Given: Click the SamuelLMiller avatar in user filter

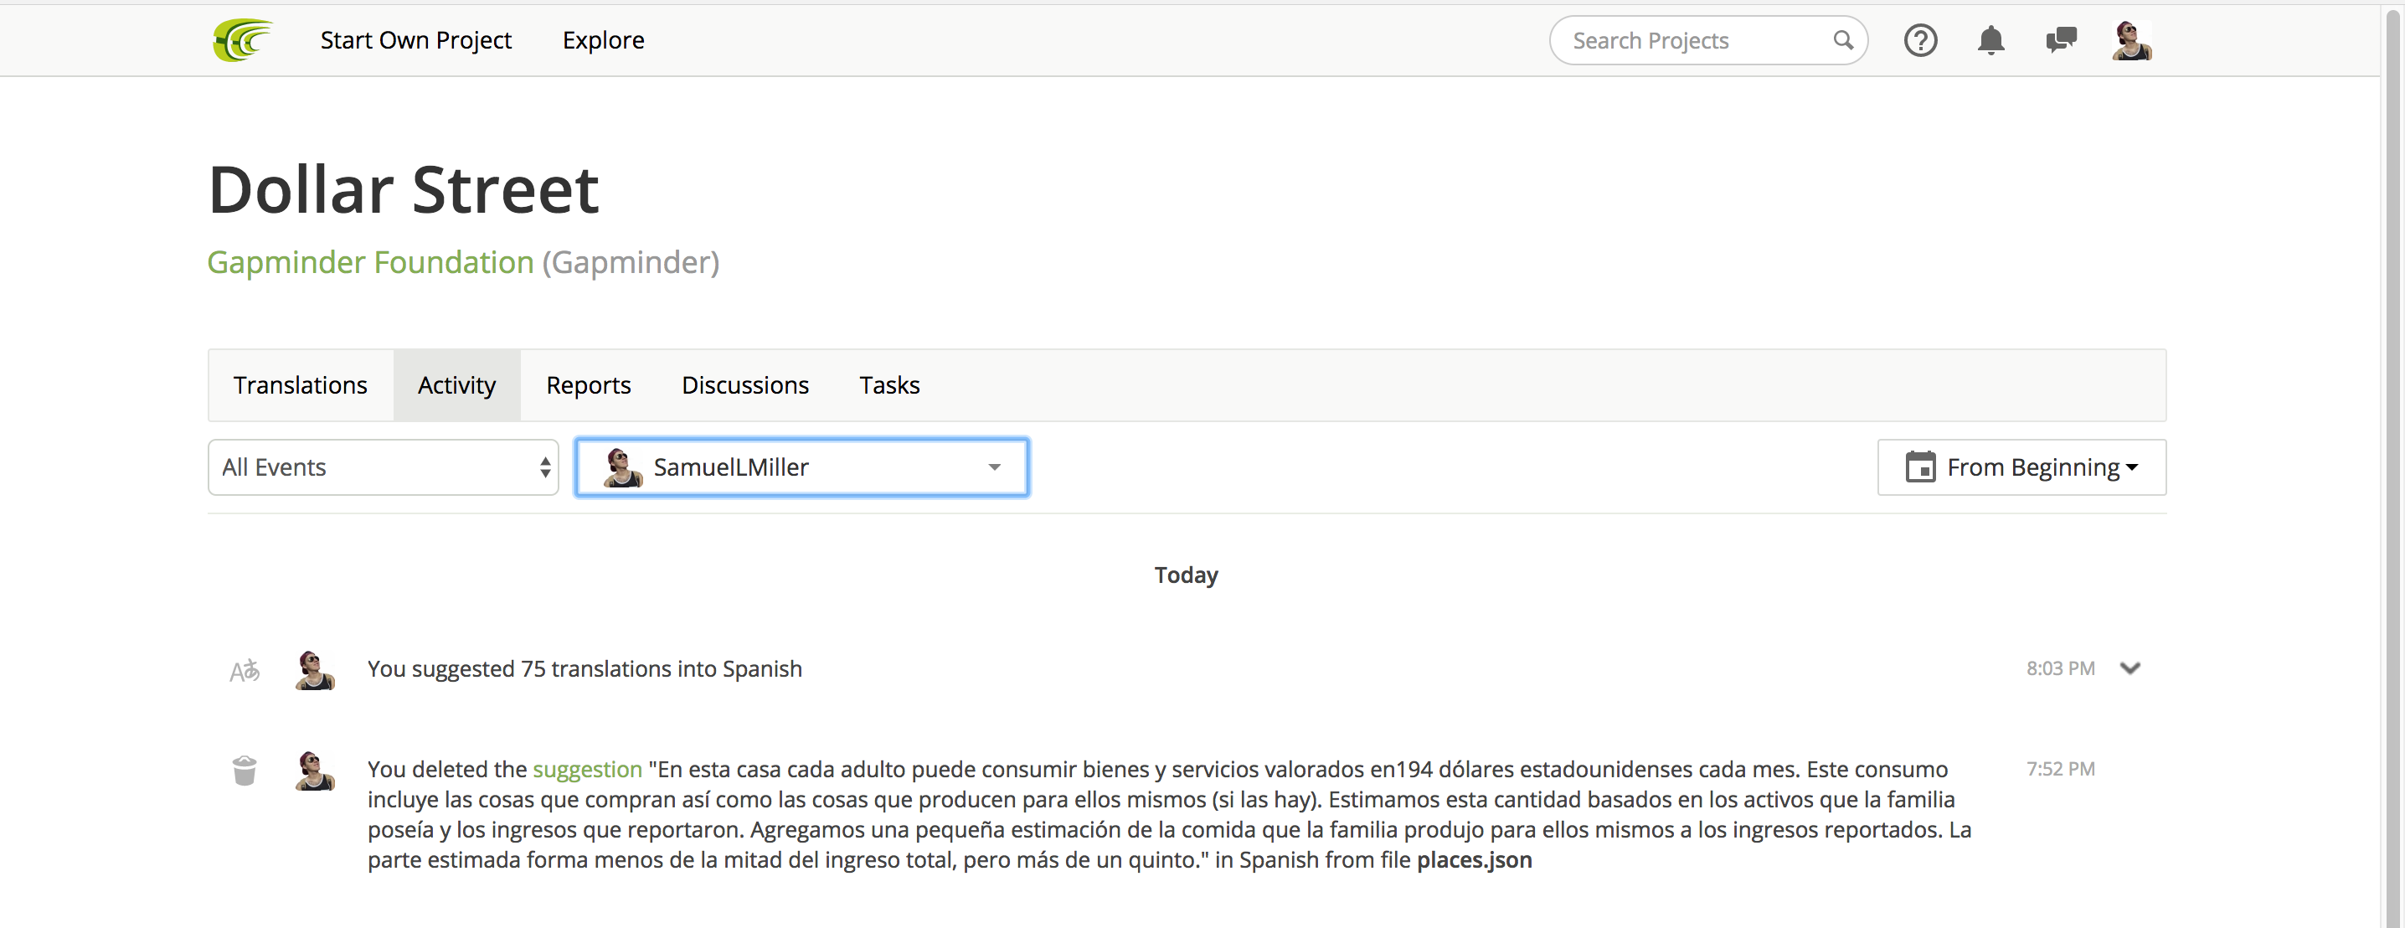Looking at the screenshot, I should [x=623, y=467].
